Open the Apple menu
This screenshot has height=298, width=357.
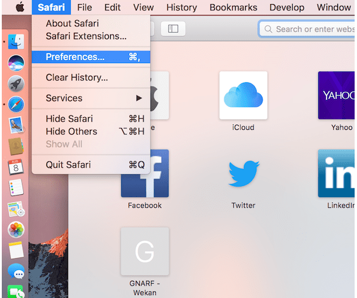[x=20, y=7]
